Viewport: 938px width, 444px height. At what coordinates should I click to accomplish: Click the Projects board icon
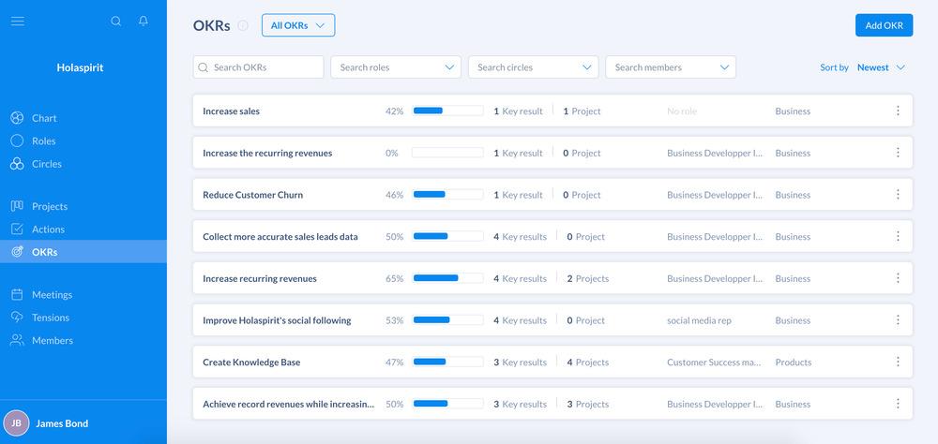pos(17,206)
